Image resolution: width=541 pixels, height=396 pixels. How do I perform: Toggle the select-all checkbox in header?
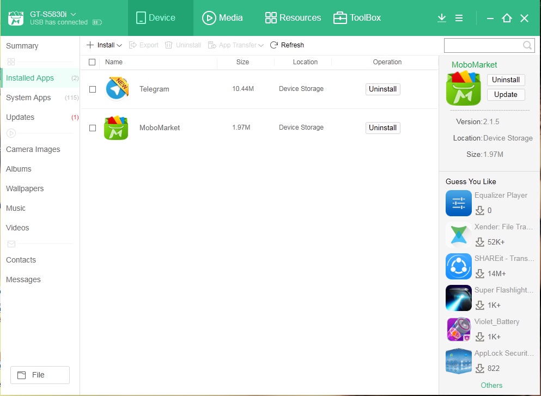point(92,62)
